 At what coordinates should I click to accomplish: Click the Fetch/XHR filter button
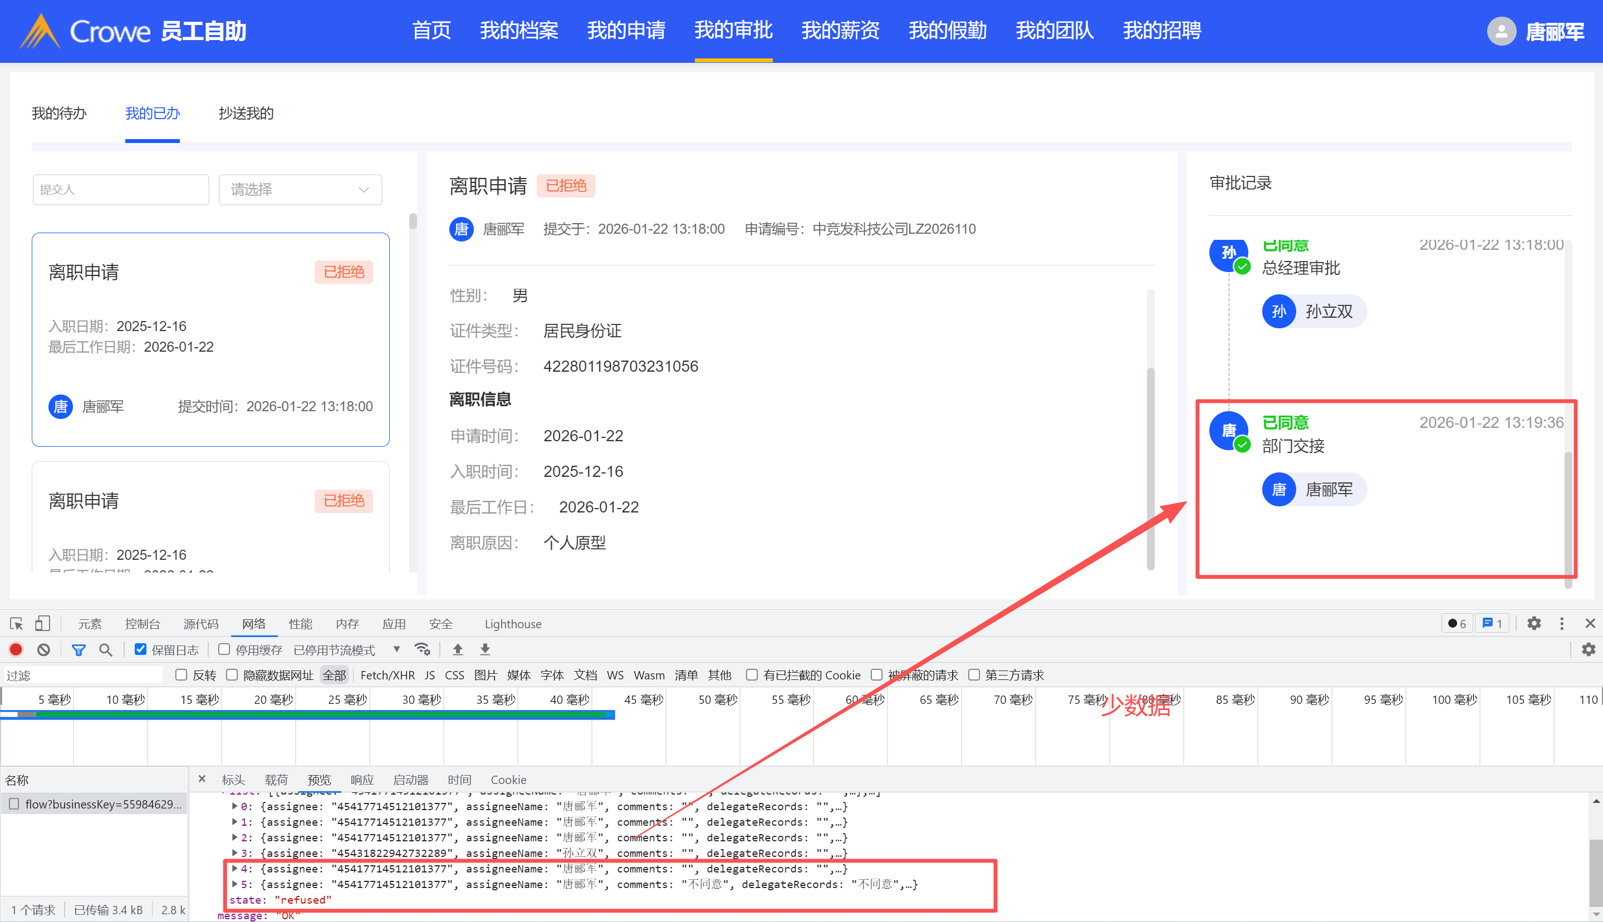[387, 675]
